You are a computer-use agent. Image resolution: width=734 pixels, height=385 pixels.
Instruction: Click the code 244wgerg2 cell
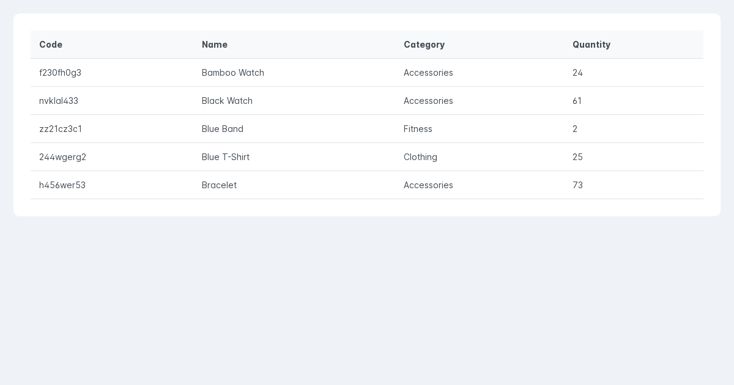62,157
